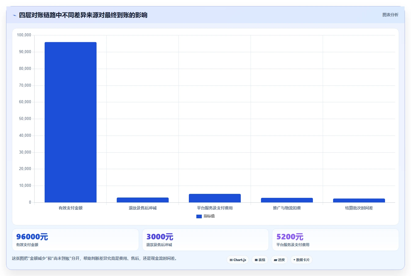Image resolution: width=411 pixels, height=276 pixels.
Task: Click the x-axis label 有效支付金额
Action: (x=71, y=208)
